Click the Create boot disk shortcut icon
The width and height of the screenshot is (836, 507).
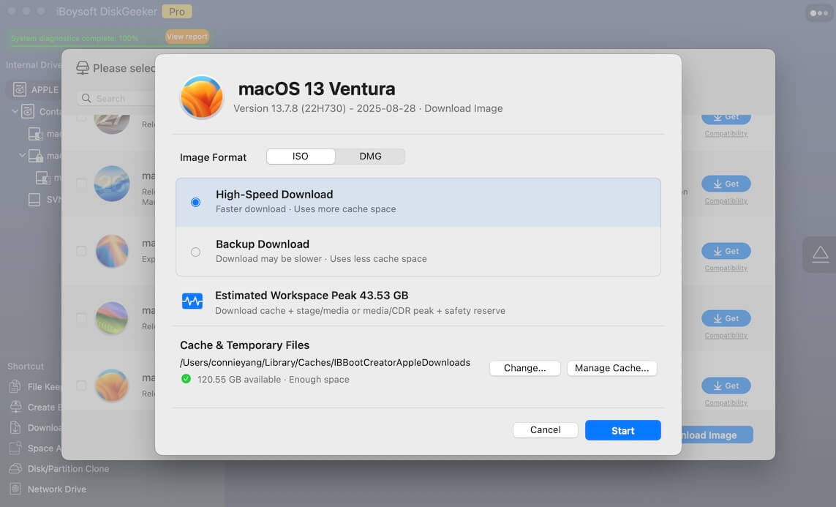click(x=16, y=407)
